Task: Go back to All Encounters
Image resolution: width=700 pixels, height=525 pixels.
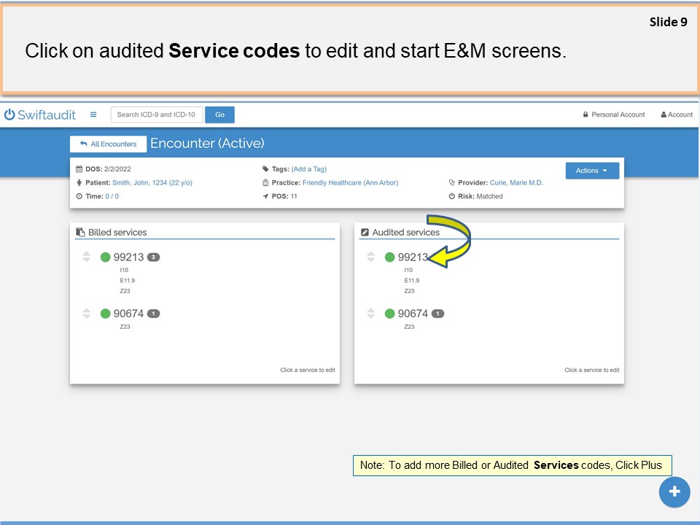Action: [x=108, y=144]
